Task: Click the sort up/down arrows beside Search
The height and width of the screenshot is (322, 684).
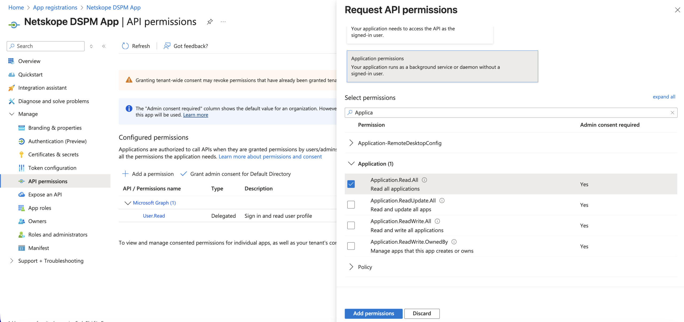Action: click(x=91, y=46)
